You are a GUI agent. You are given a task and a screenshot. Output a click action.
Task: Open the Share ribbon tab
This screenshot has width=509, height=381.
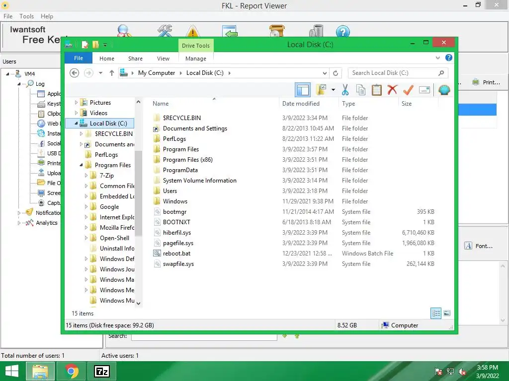135,59
